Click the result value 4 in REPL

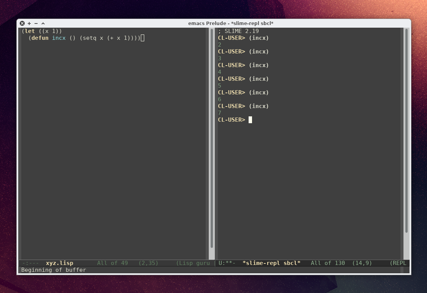219,72
